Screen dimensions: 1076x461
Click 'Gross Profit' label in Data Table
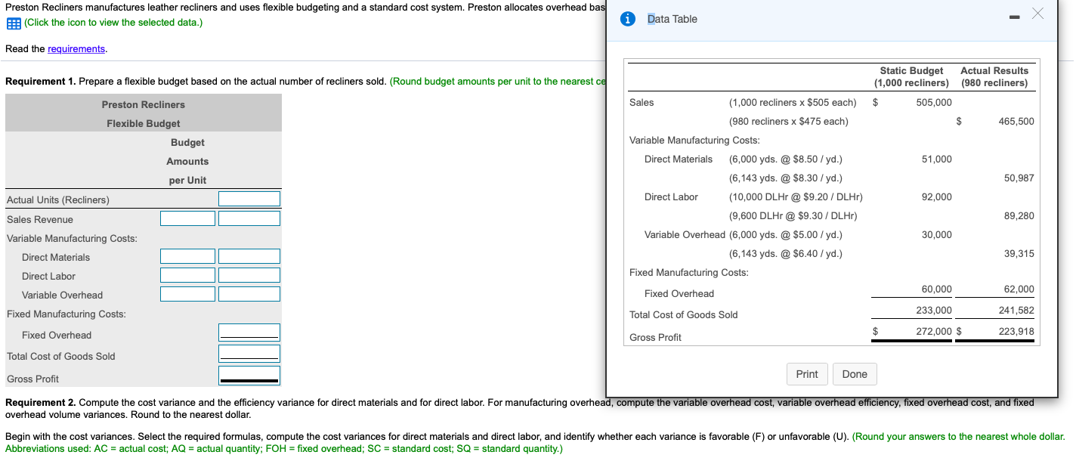click(x=655, y=337)
